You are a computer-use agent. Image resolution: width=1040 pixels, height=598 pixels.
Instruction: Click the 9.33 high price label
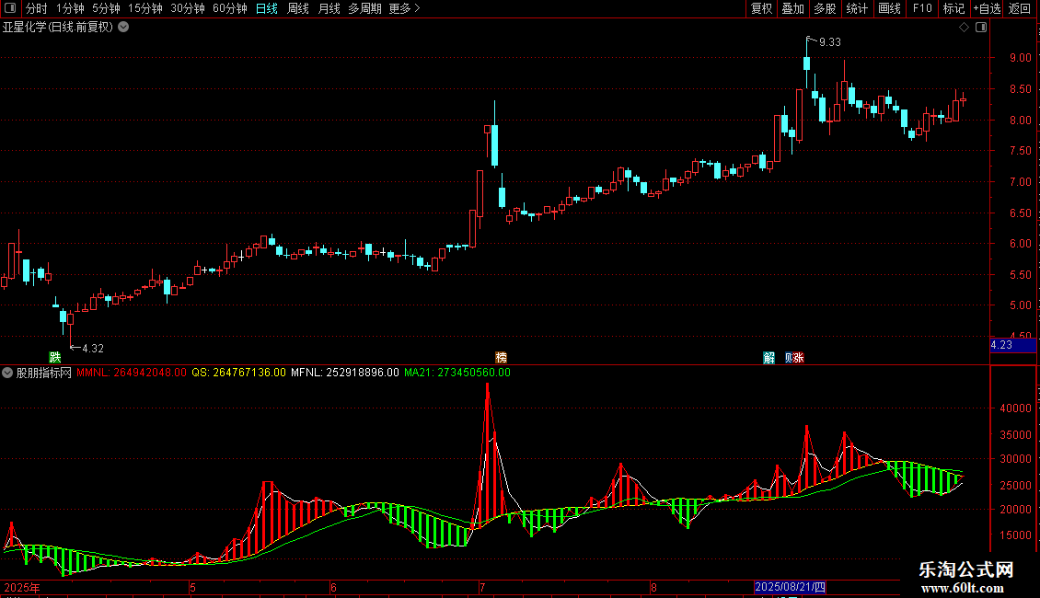[830, 41]
